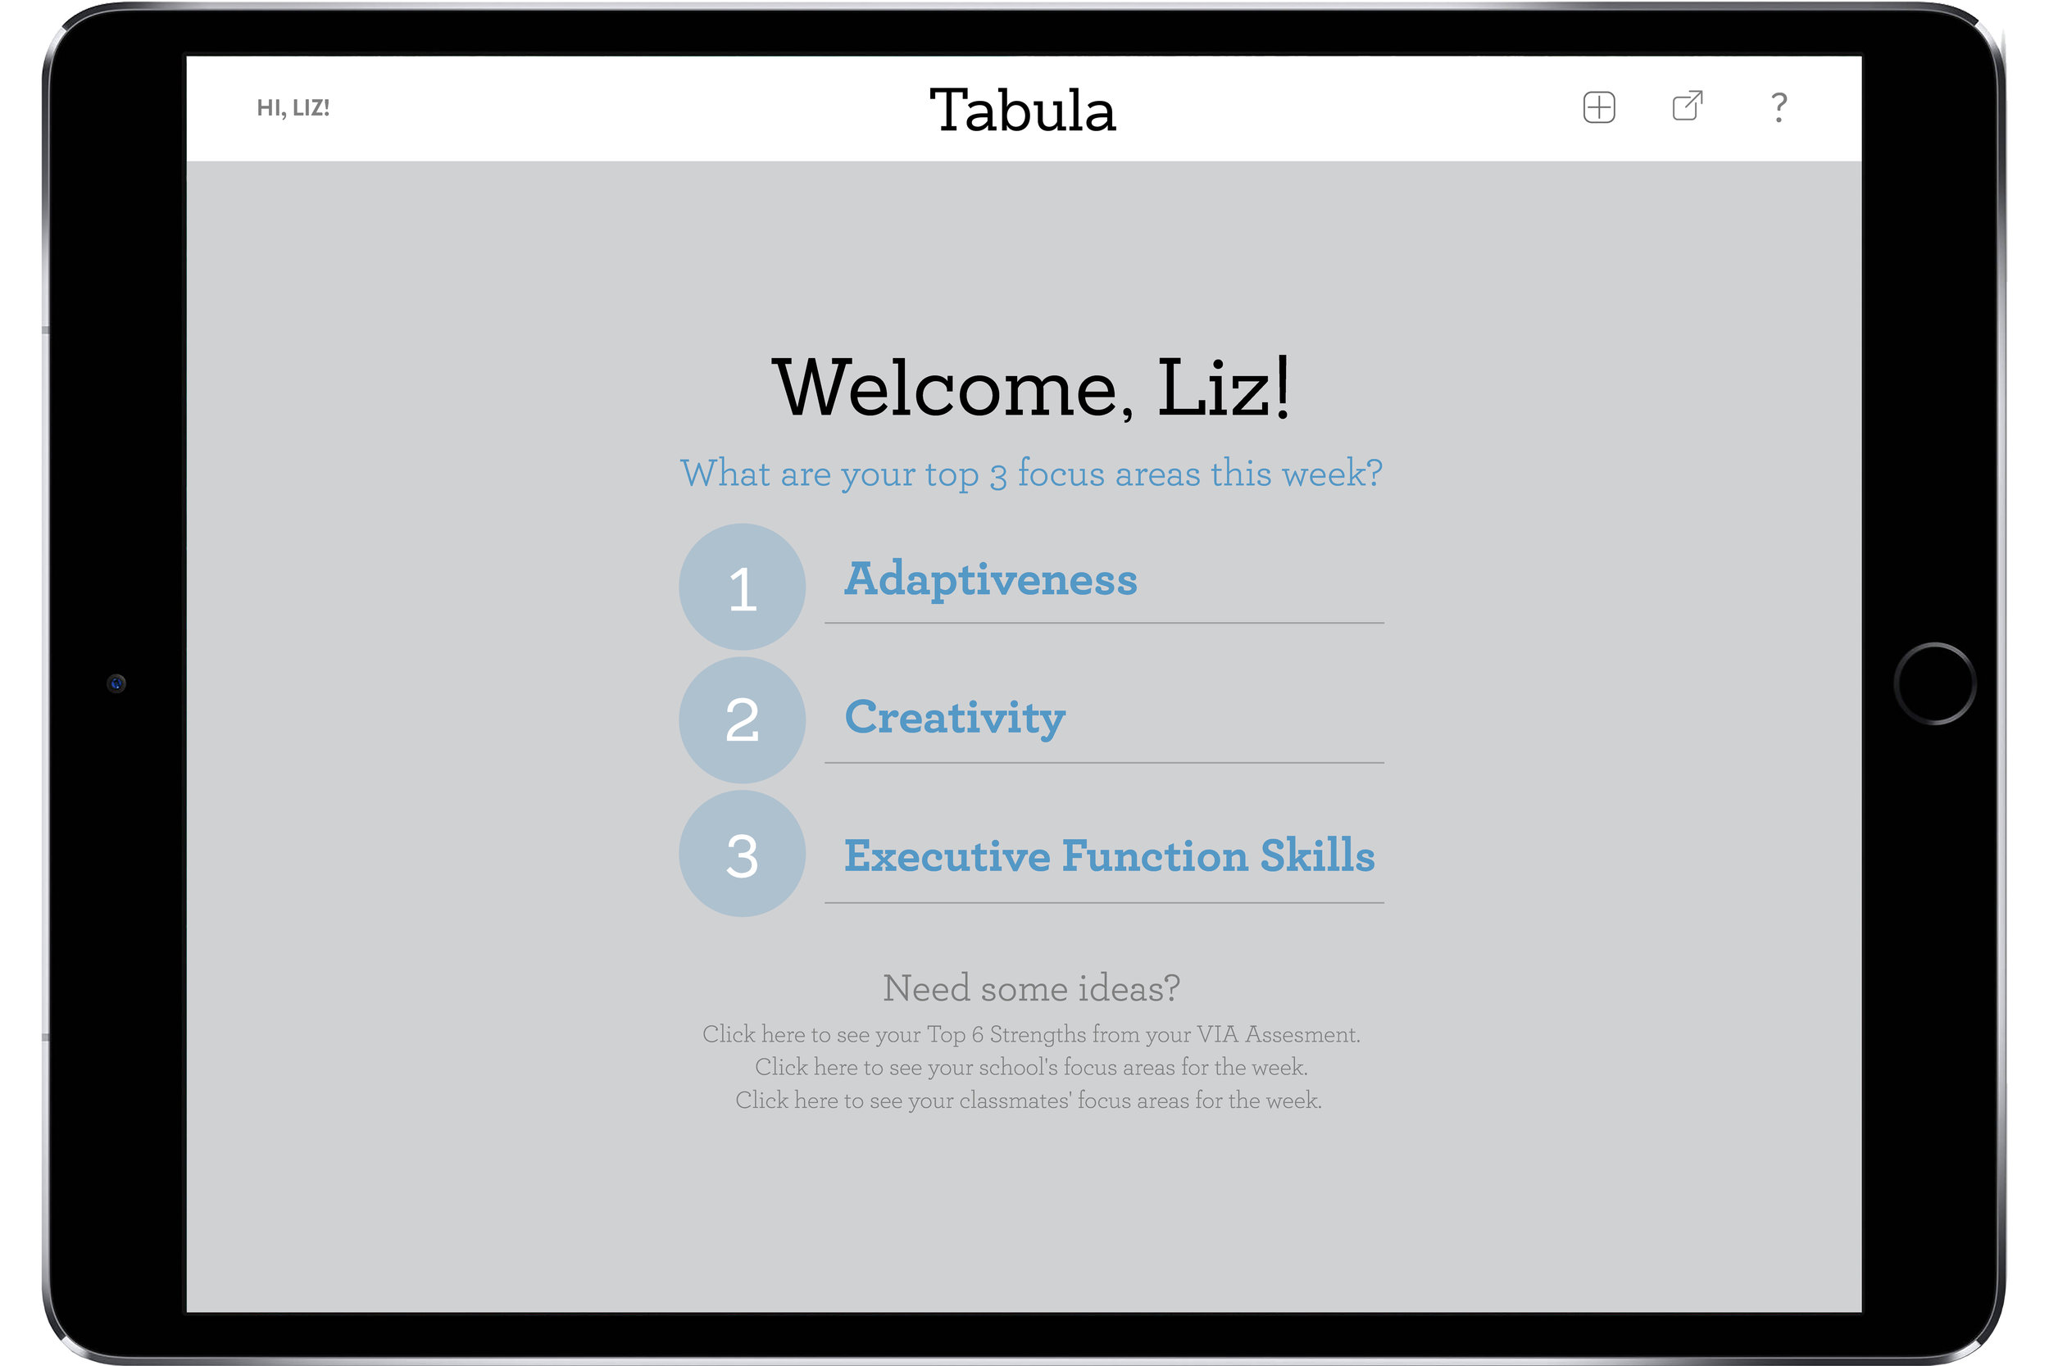Click the numbered circle 3 badge
Image resolution: width=2049 pixels, height=1366 pixels.
click(743, 852)
